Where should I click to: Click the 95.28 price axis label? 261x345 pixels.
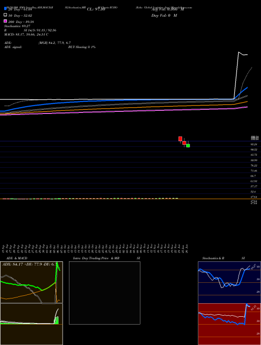254,144
